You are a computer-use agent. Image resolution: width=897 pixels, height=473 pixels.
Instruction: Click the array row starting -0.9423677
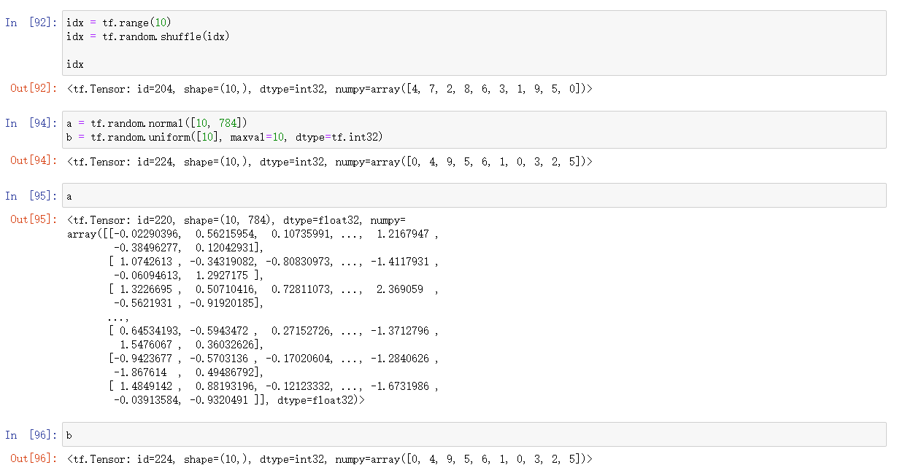tap(273, 359)
